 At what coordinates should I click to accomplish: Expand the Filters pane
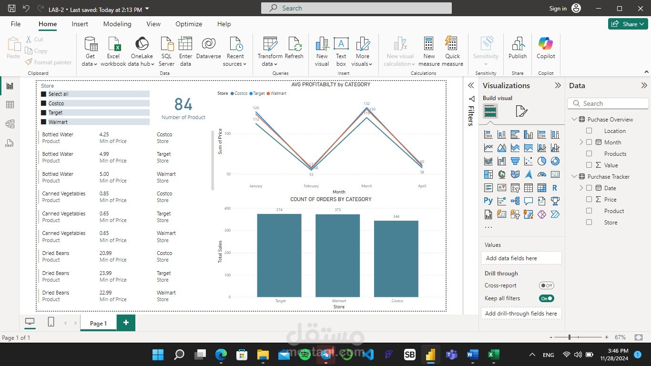click(x=471, y=85)
